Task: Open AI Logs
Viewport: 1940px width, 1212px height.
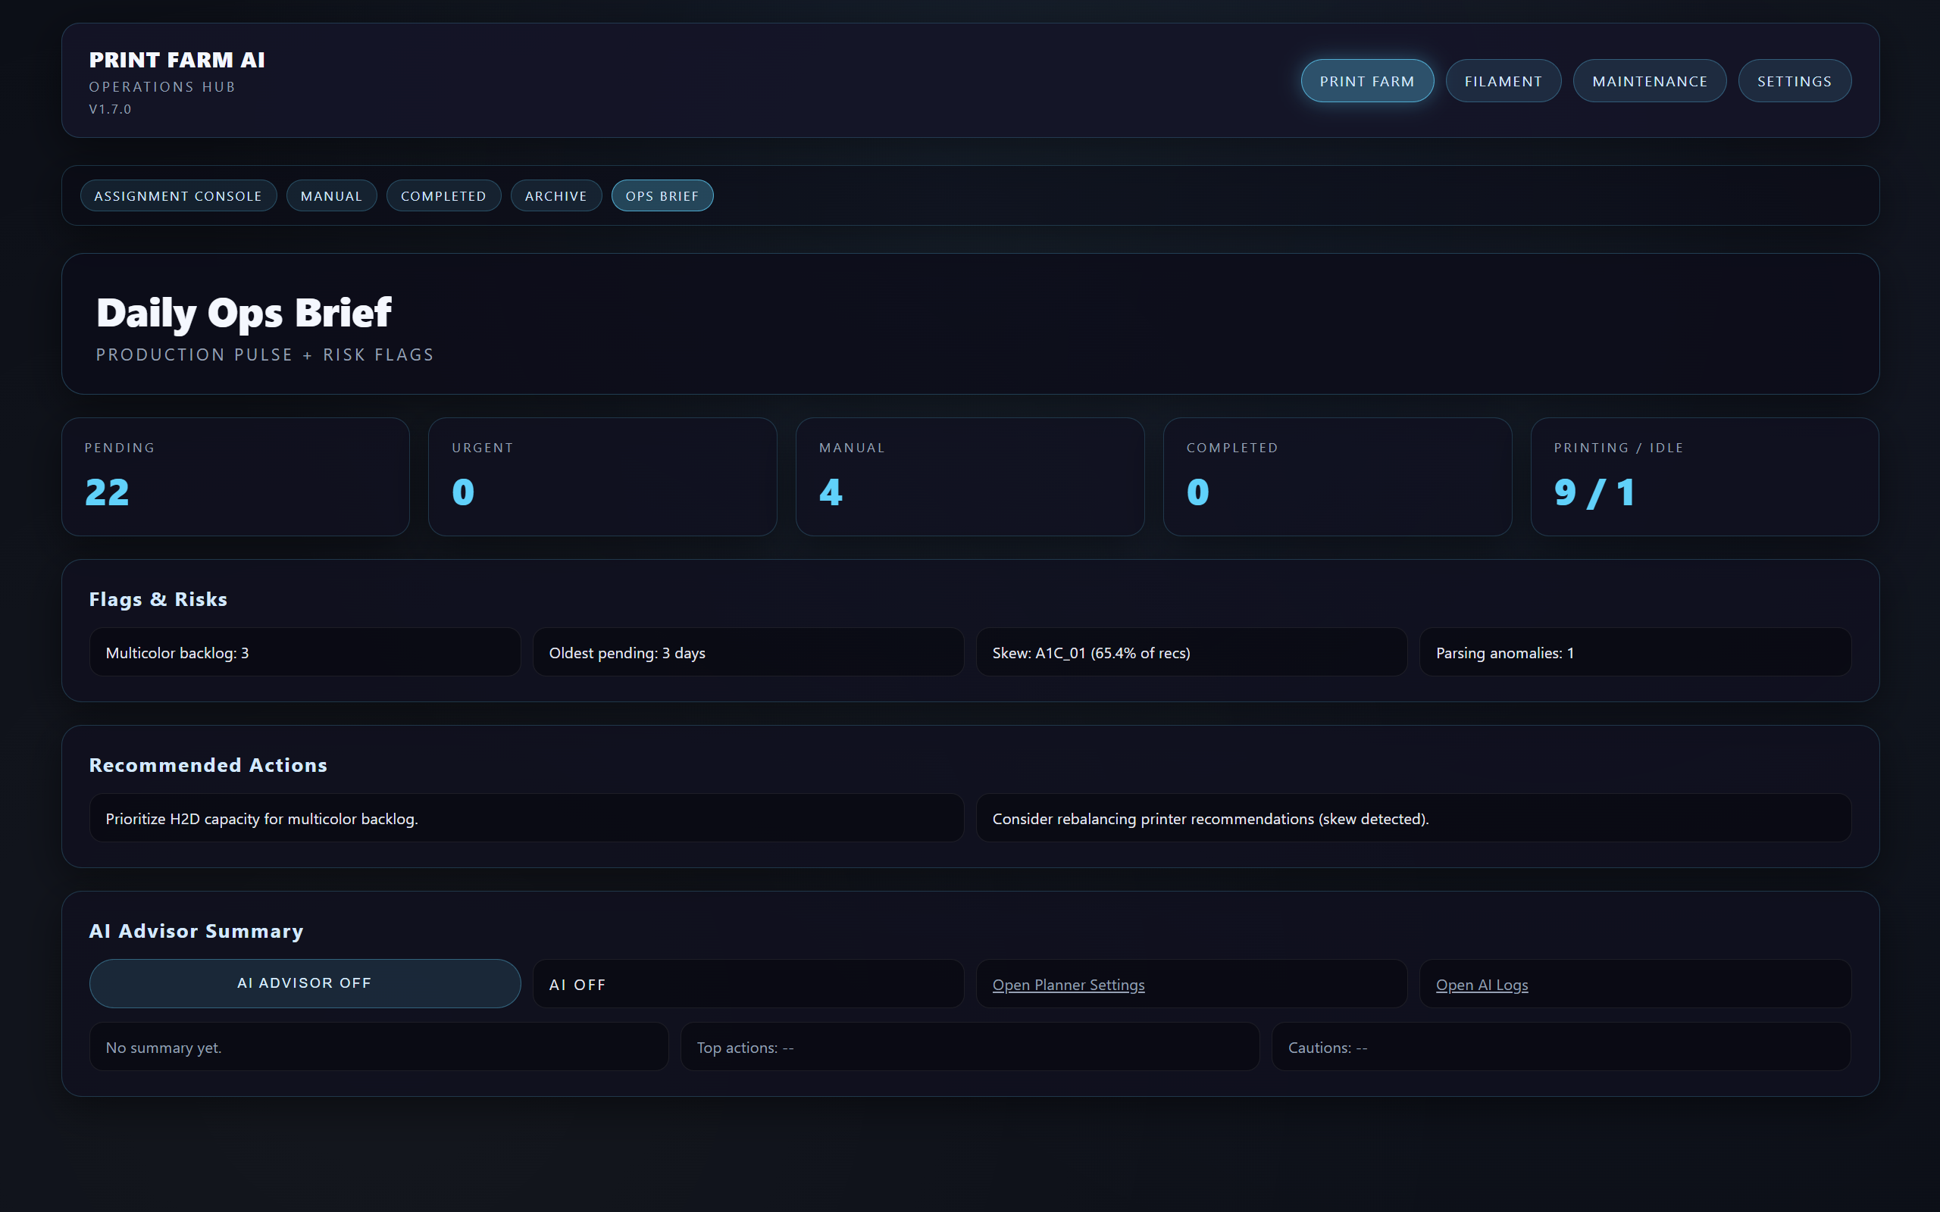Action: click(x=1482, y=984)
